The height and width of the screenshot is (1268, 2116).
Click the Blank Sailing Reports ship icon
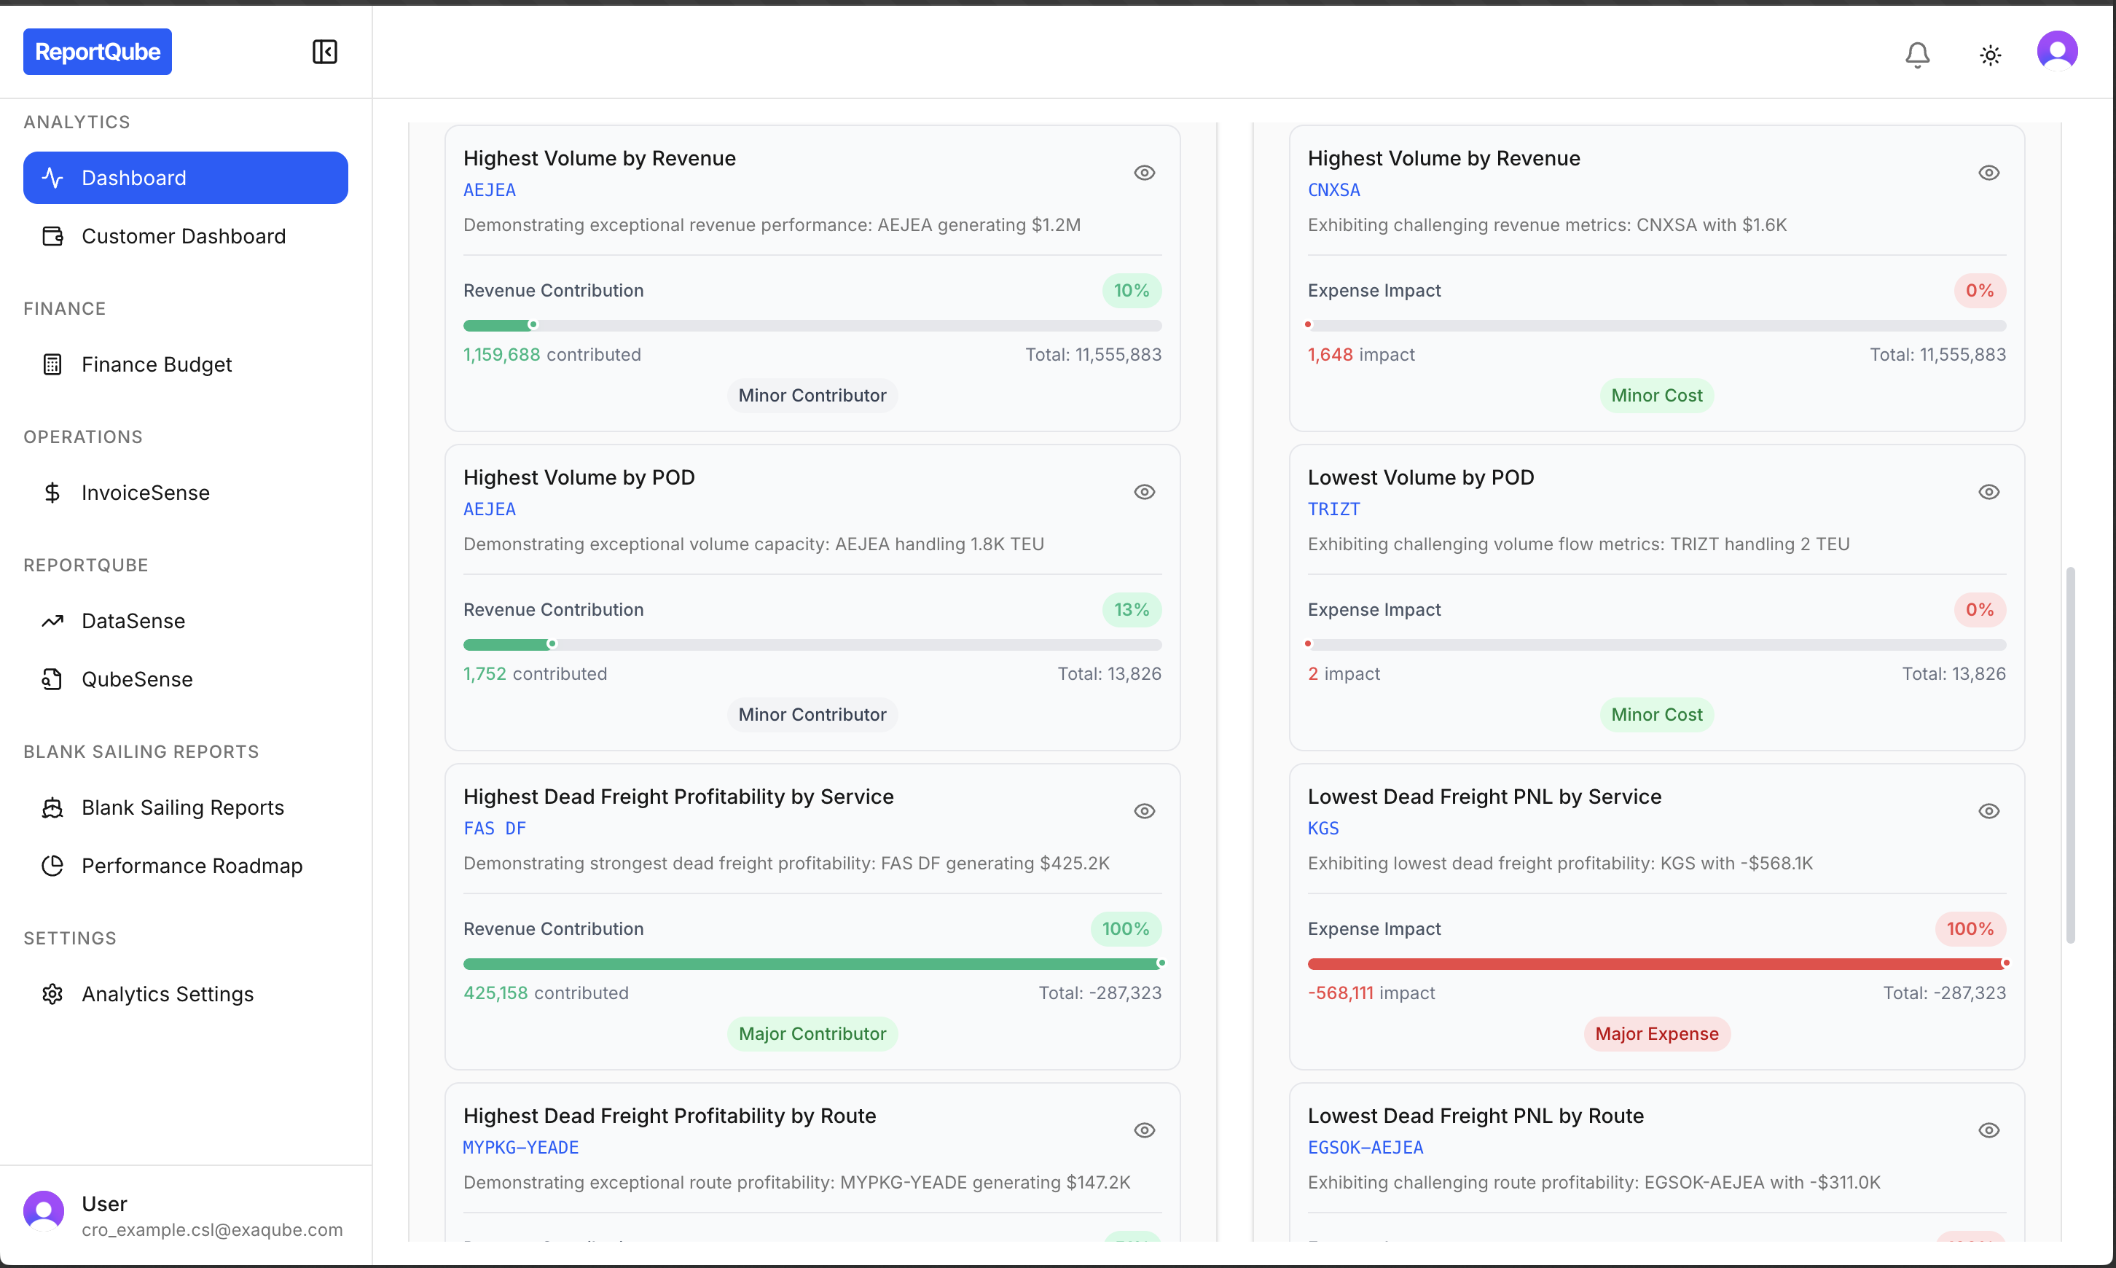pyautogui.click(x=53, y=807)
